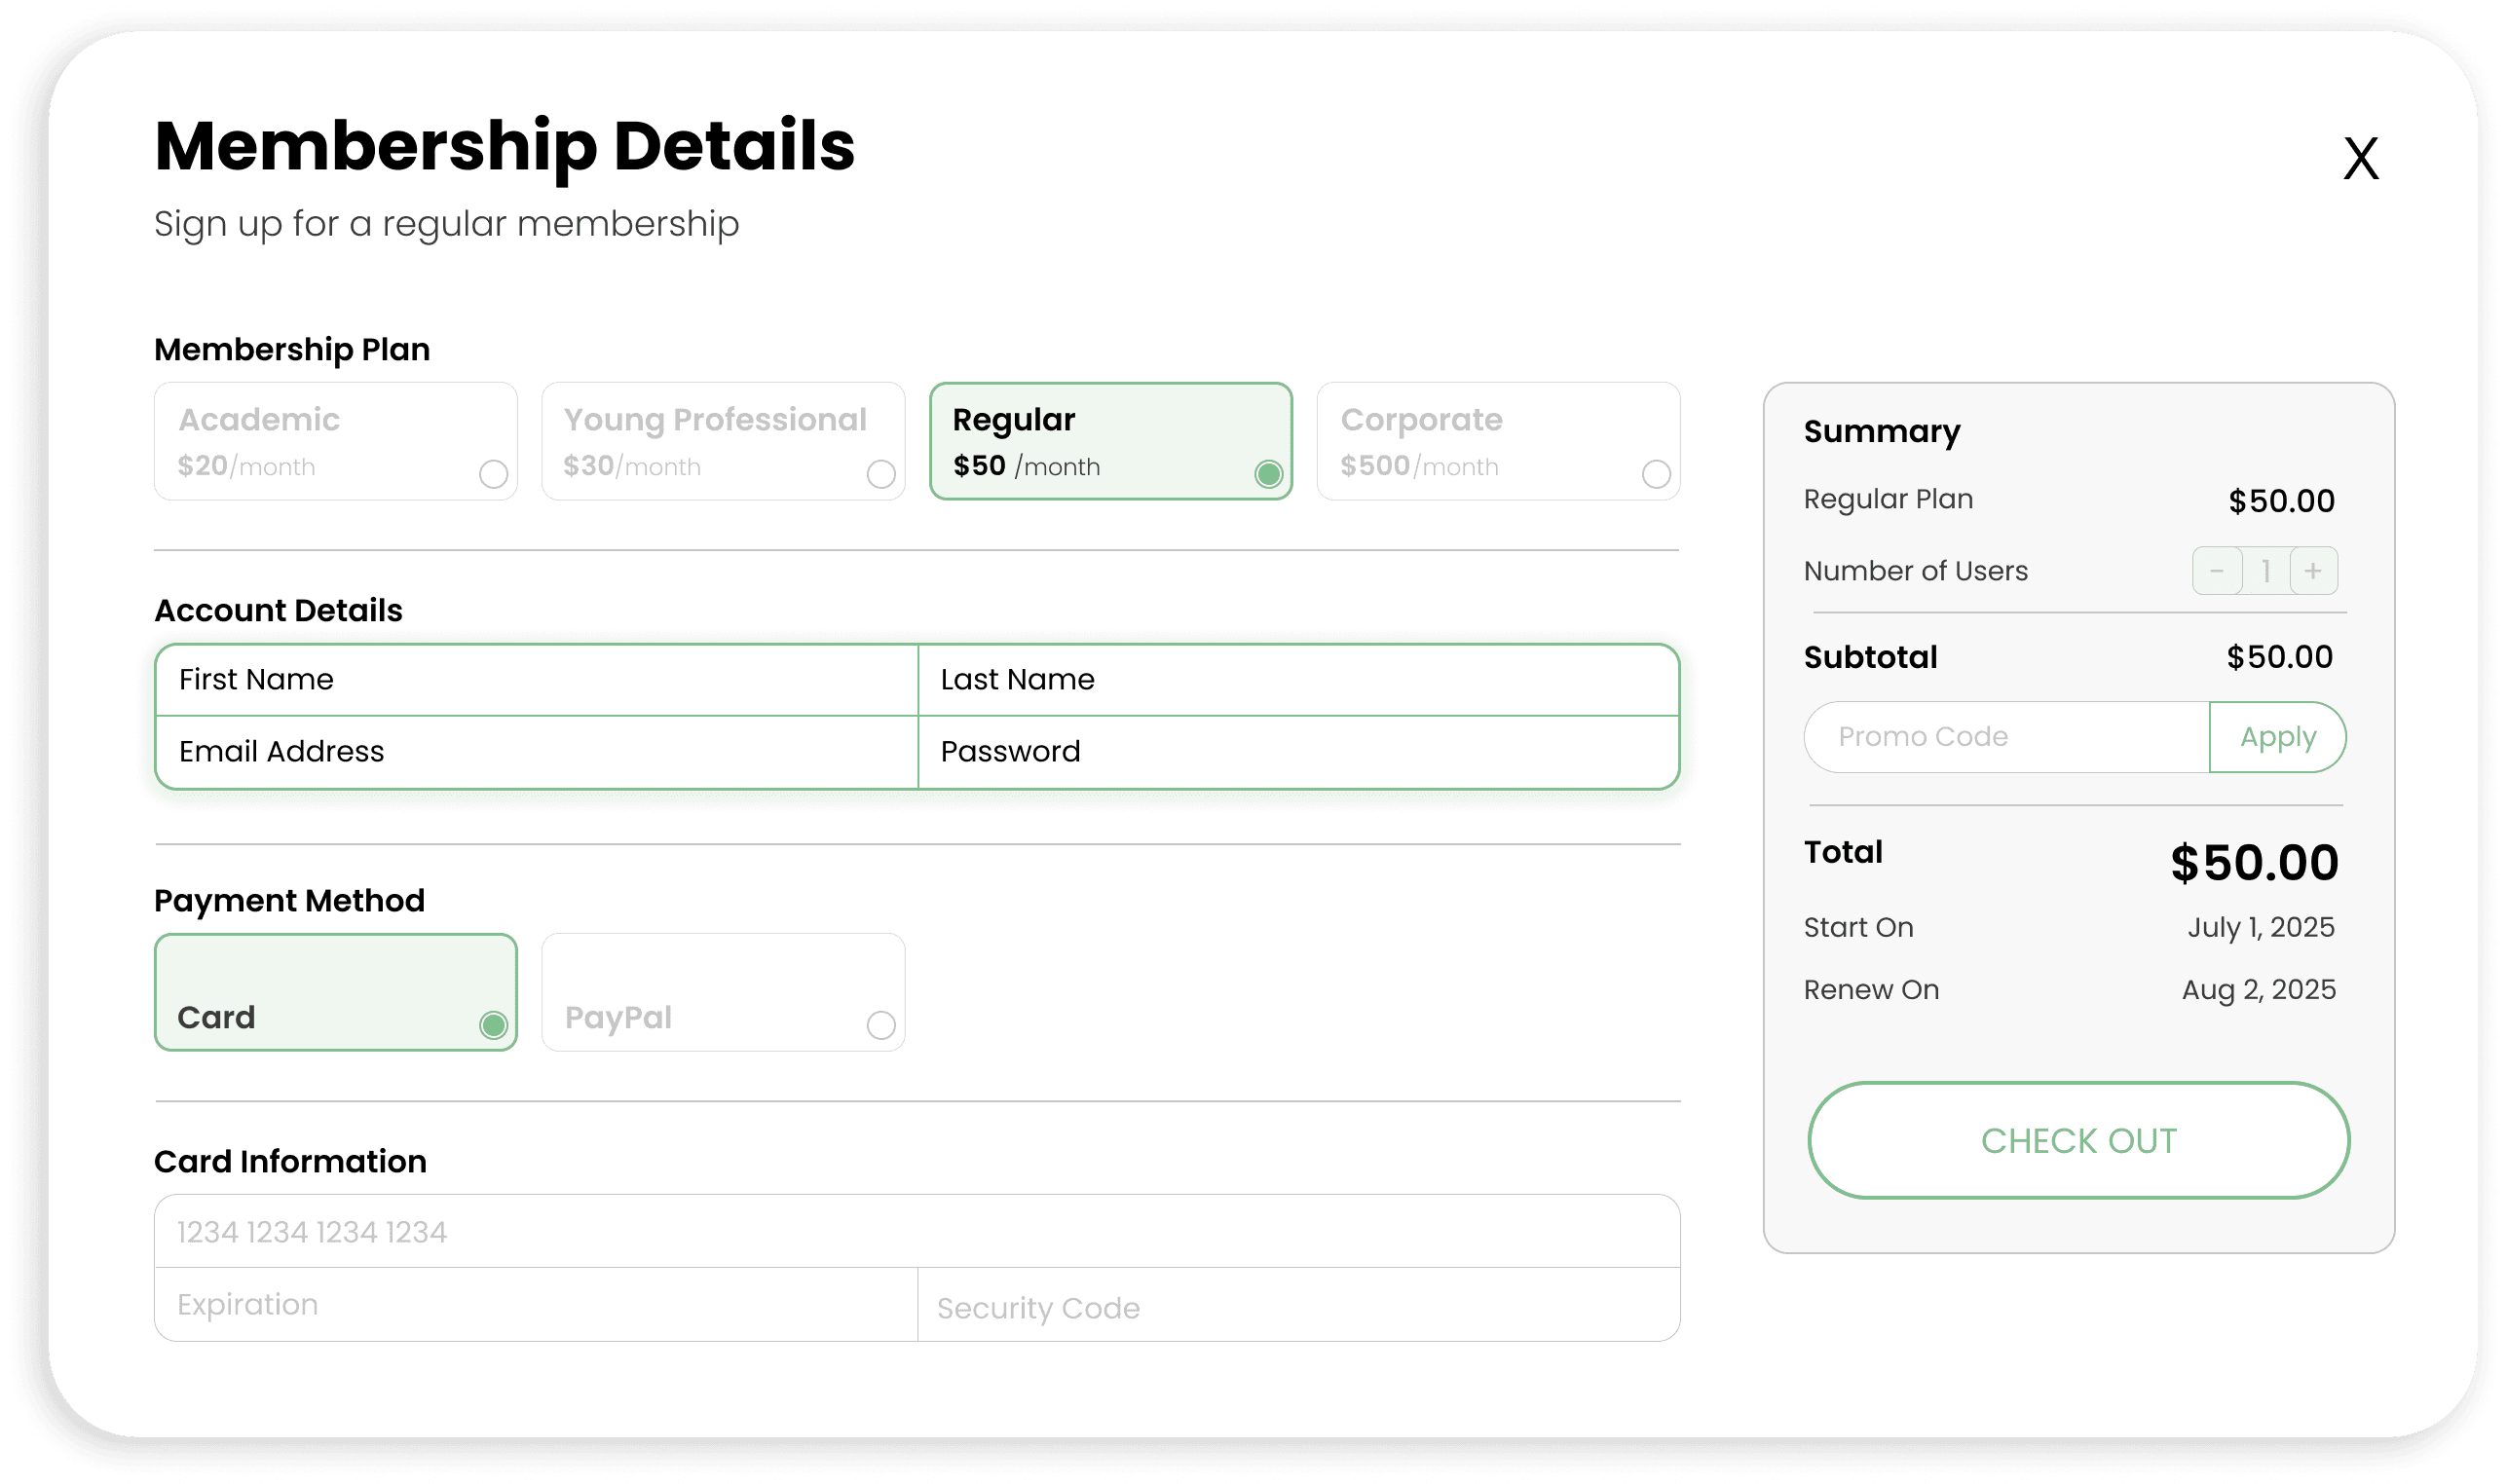The height and width of the screenshot is (1484, 2507).
Task: Pick the Regular $50/month plan card
Action: 1110,441
